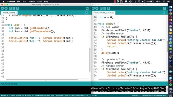This screenshot has width=173, height=97.
Task: Click the Spotlight search icon
Action: click(164, 1)
